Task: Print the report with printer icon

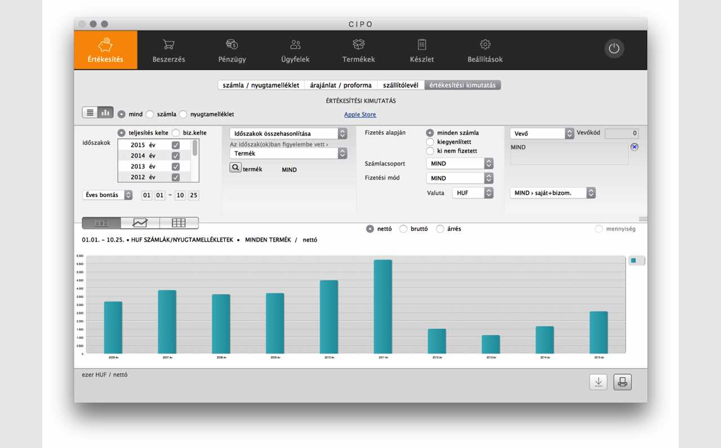Action: (622, 382)
